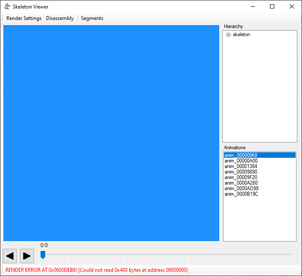Choose anim_00001384 from the Animations list
The height and width of the screenshot is (276, 302).
(241, 166)
